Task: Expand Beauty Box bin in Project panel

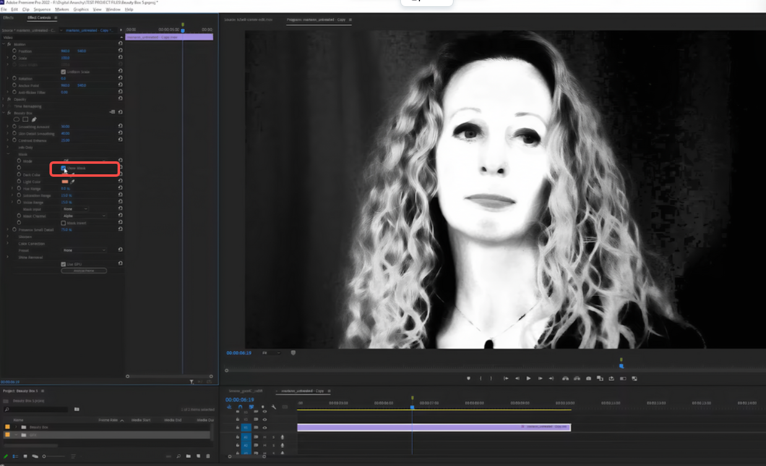Action: 17,427
